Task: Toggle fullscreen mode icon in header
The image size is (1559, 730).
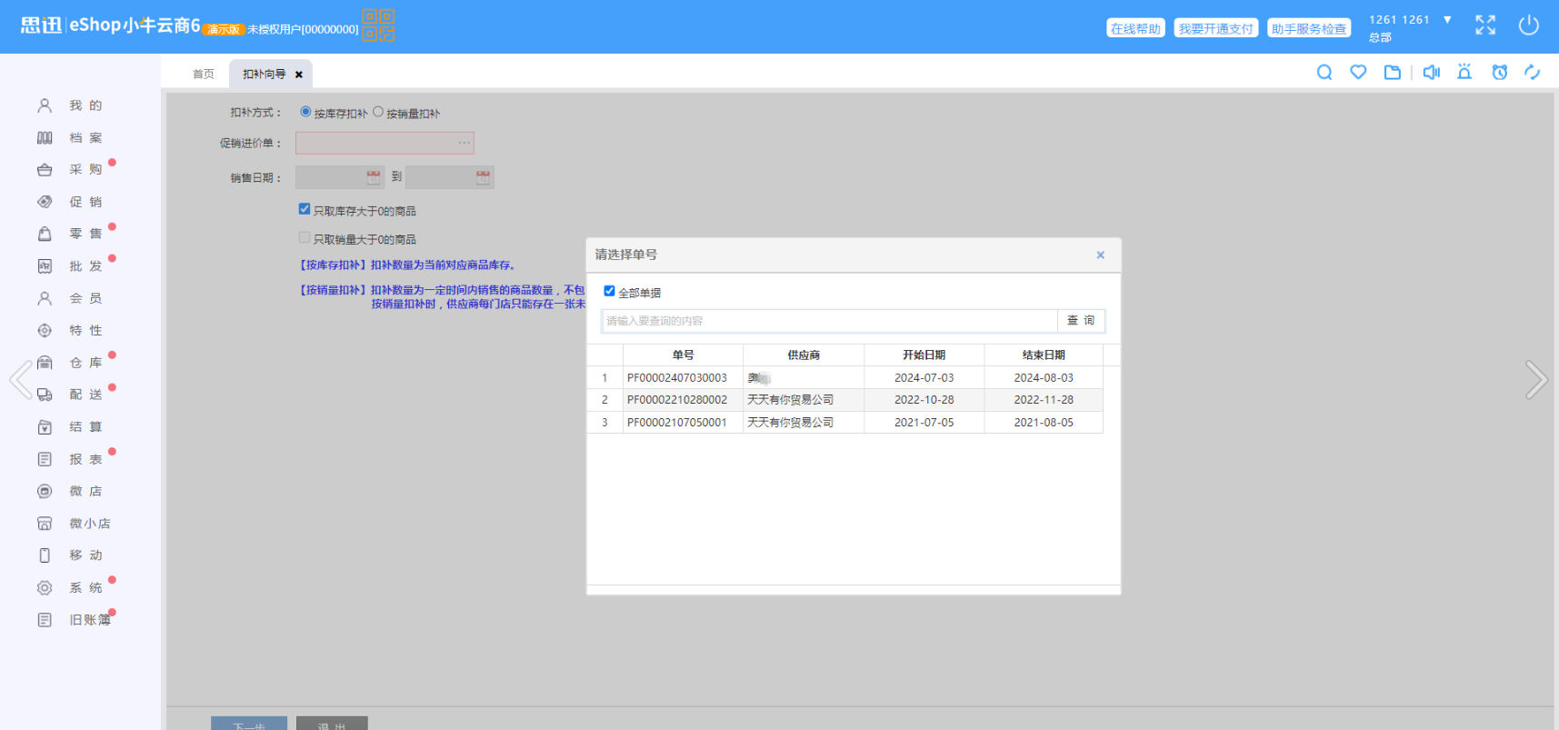Action: [1485, 25]
